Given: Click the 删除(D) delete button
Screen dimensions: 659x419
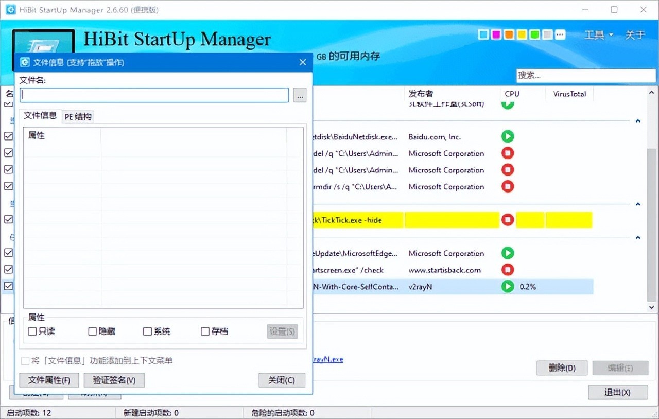Looking at the screenshot, I should pos(562,368).
